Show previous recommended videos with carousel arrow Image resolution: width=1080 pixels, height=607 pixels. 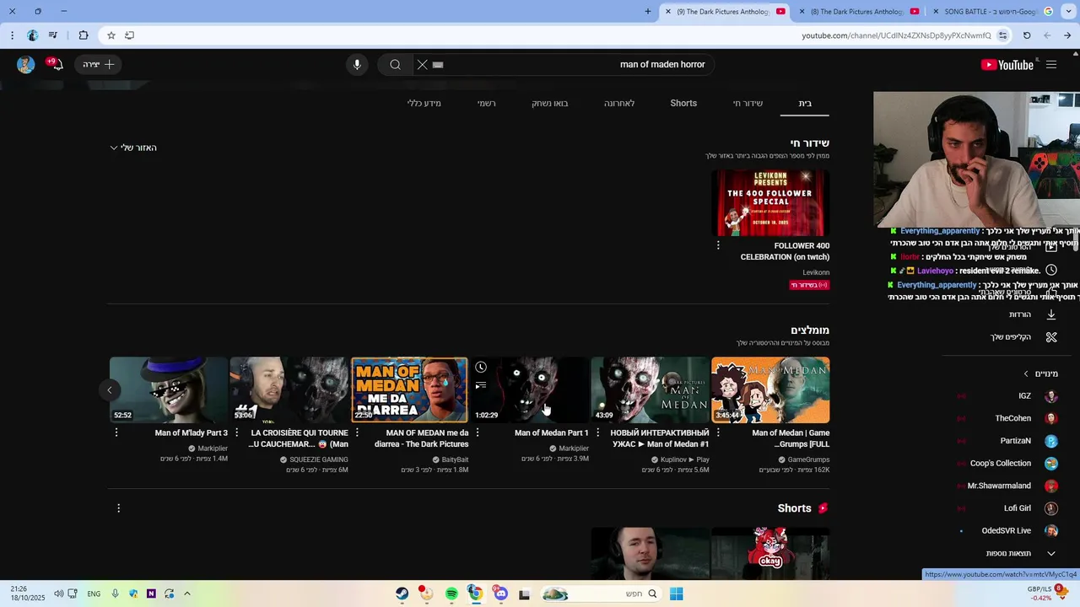pyautogui.click(x=110, y=389)
